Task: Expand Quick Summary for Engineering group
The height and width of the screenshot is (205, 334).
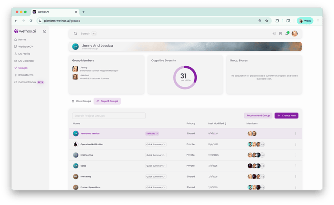Action: tap(156, 155)
